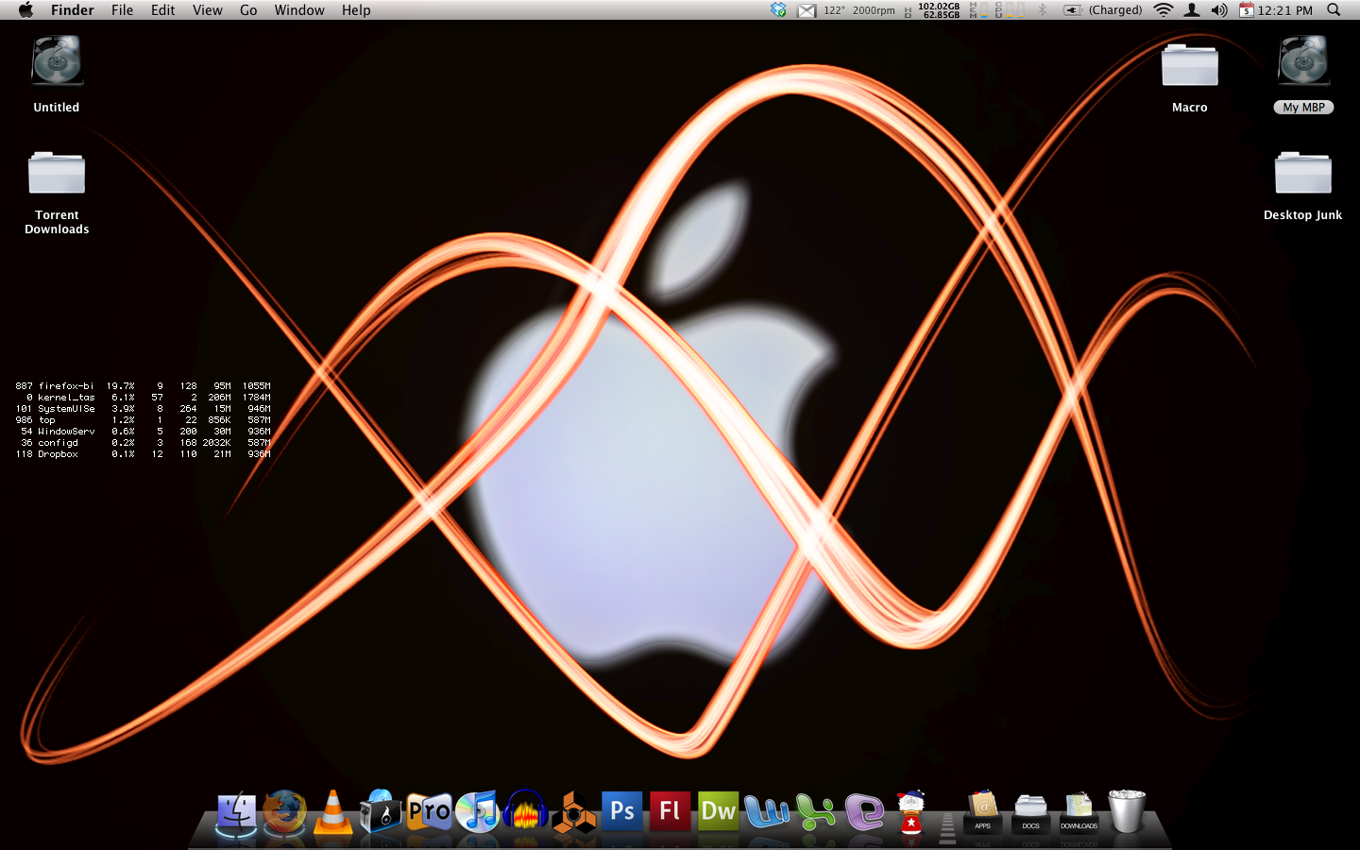The height and width of the screenshot is (850, 1360).
Task: Open the Go menu
Action: tap(248, 10)
